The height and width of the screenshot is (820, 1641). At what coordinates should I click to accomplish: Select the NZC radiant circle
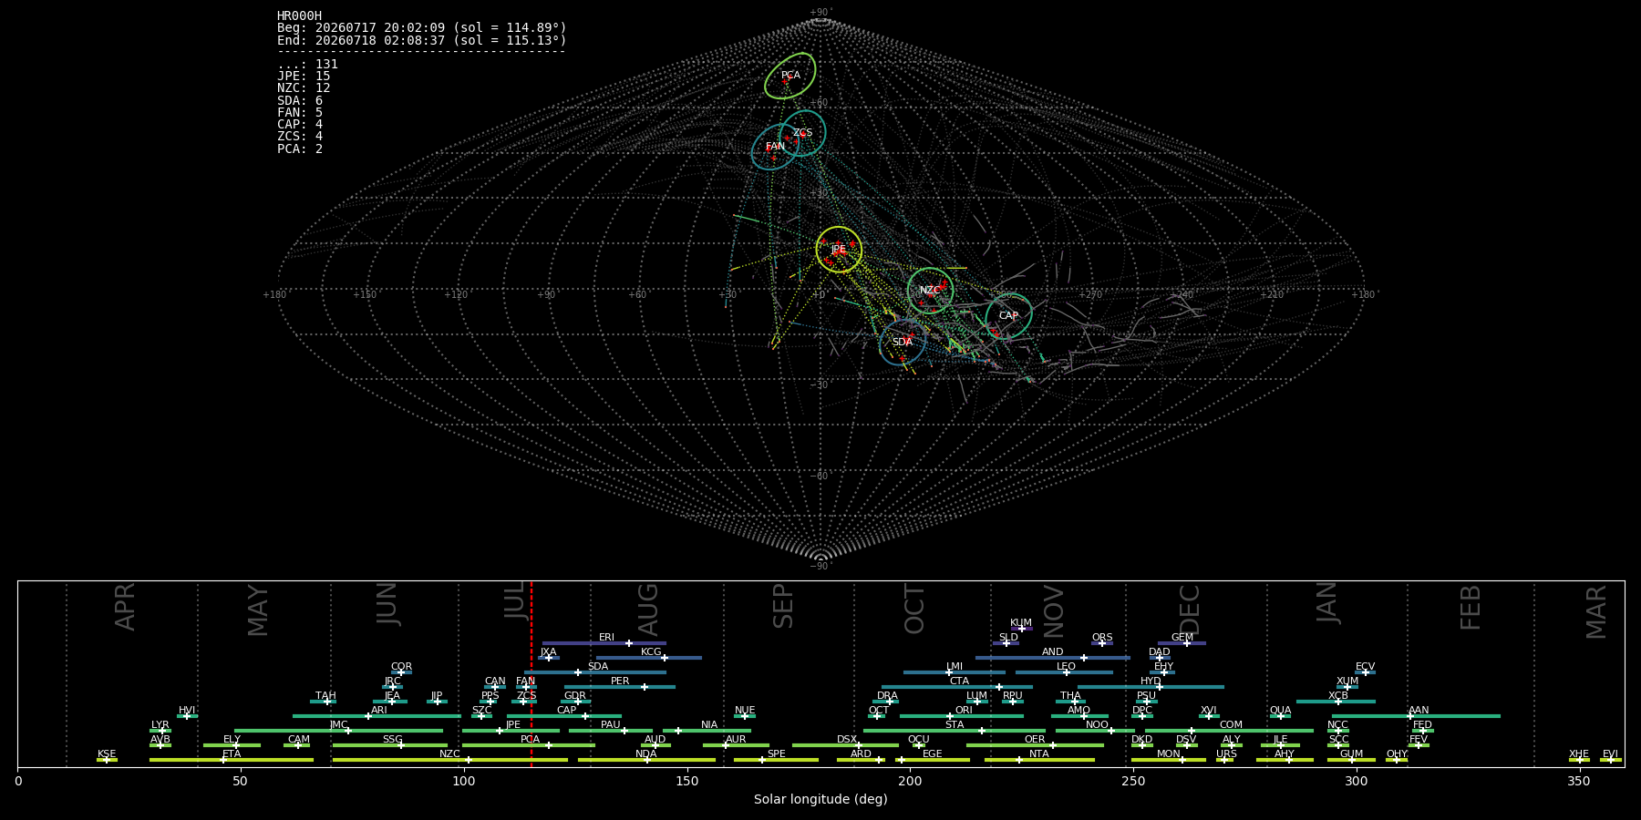(x=930, y=291)
